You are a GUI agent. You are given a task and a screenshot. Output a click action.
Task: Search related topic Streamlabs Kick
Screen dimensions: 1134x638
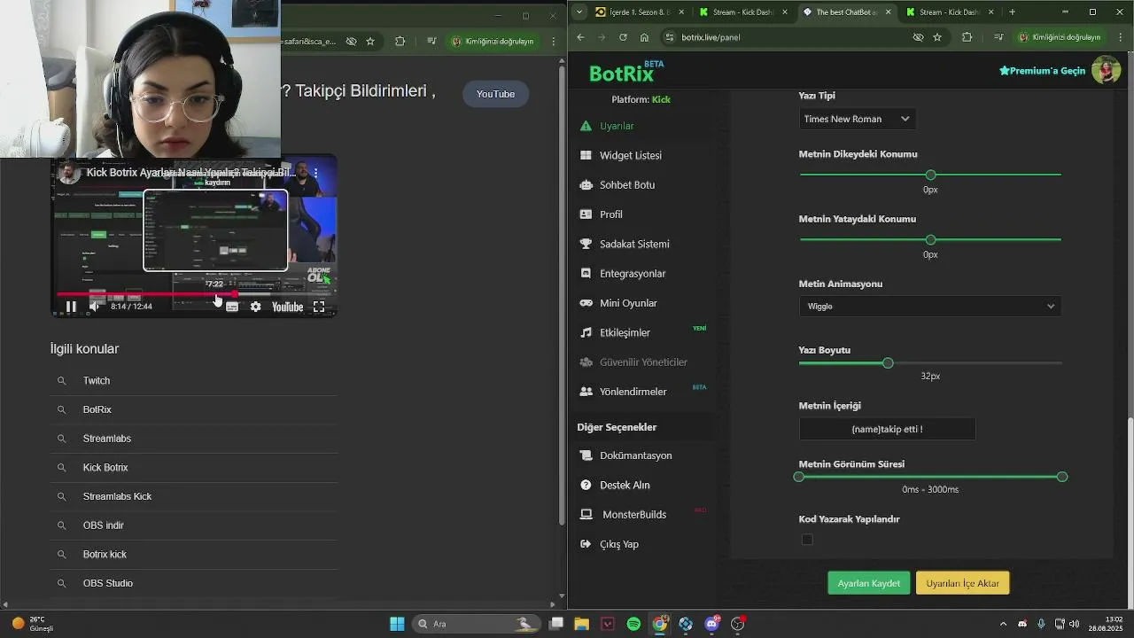[x=194, y=496]
